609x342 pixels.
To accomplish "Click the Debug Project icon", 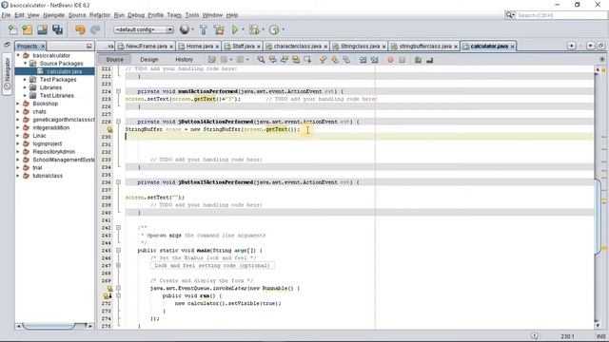I will 254,29.
